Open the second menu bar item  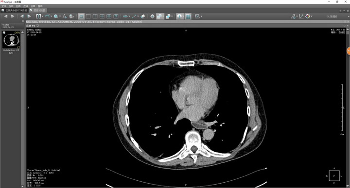[11, 6]
